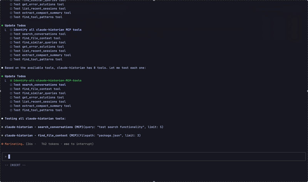The image size is (308, 182).
Task: Click the '-- INSERT --' mode indicator
Action: click(15, 165)
